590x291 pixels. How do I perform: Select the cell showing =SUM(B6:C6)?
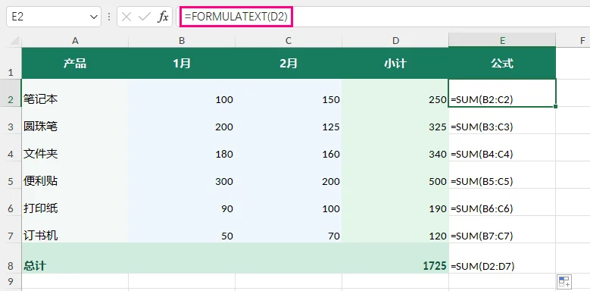point(502,202)
